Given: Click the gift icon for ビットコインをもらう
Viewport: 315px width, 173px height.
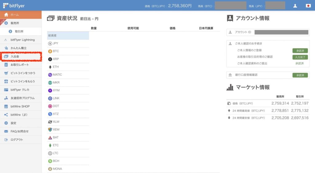Looking at the screenshot, I should point(6,81).
